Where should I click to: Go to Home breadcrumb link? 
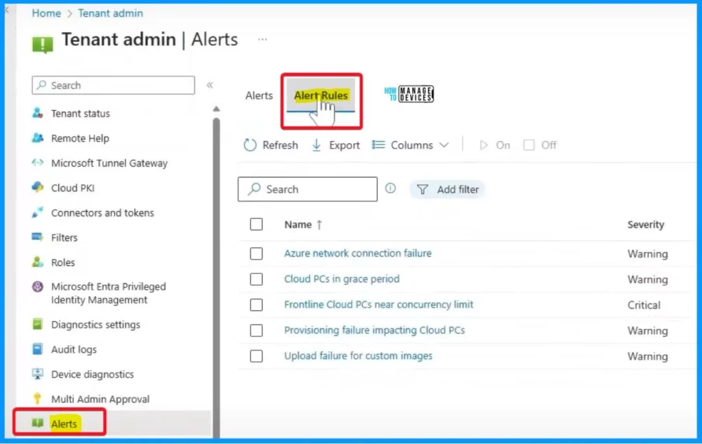tap(46, 13)
